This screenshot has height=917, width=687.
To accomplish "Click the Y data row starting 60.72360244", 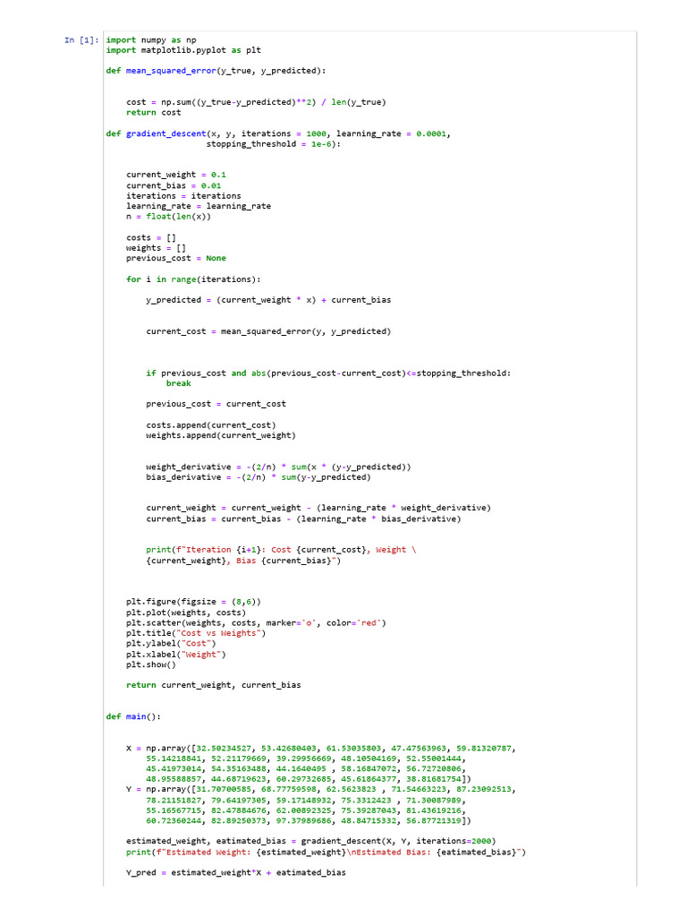I will click(x=309, y=821).
